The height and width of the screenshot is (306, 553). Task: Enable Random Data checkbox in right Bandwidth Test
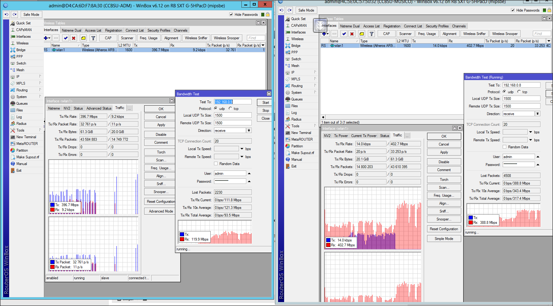coord(505,147)
